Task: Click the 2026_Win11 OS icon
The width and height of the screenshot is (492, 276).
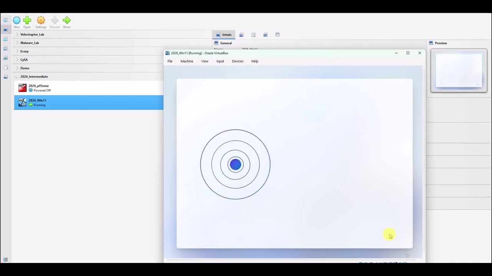Action: 22,102
